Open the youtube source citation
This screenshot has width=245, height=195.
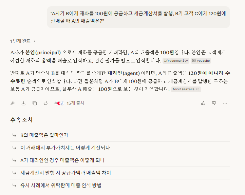tap(201, 61)
